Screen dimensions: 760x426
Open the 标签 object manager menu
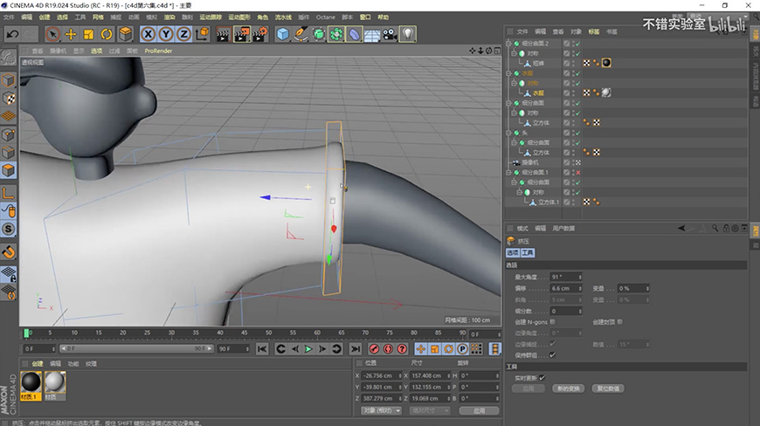594,31
